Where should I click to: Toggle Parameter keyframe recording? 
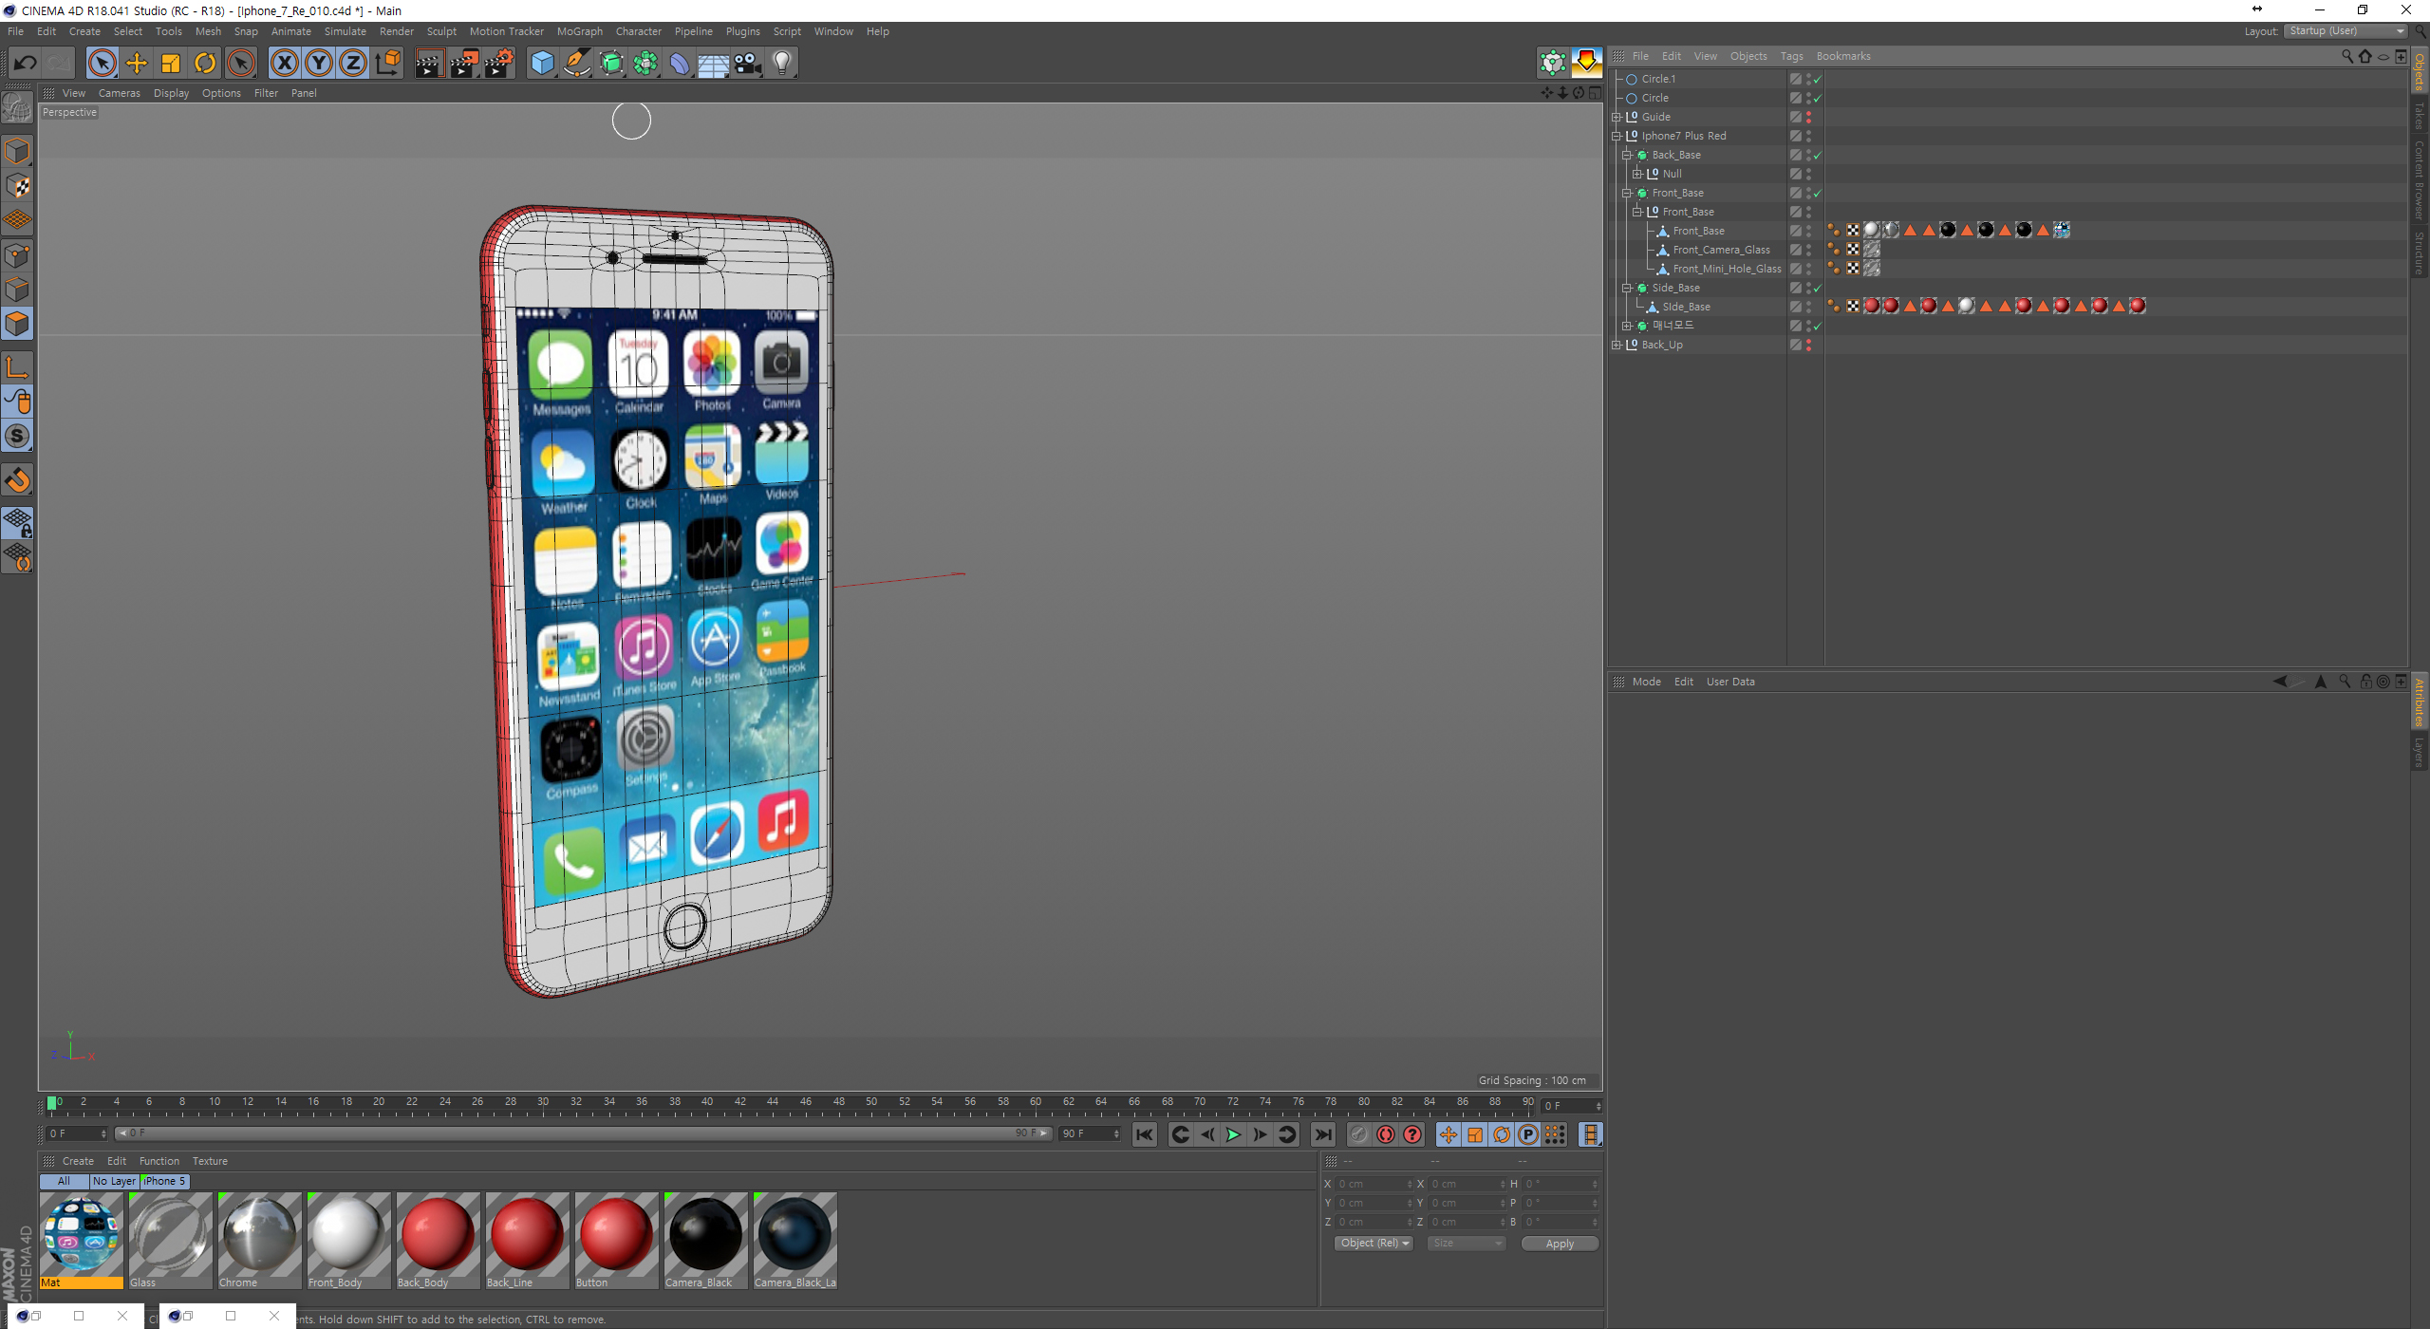(1528, 1134)
